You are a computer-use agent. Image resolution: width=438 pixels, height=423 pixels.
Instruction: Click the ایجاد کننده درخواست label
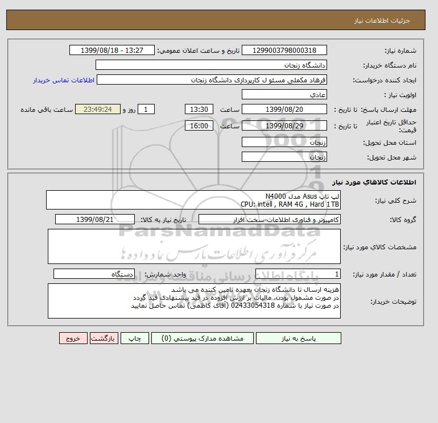(385, 80)
